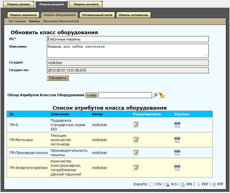This screenshot has height=193, width=230.
Task: Export the list as PDF
Action: pyautogui.click(x=205, y=184)
